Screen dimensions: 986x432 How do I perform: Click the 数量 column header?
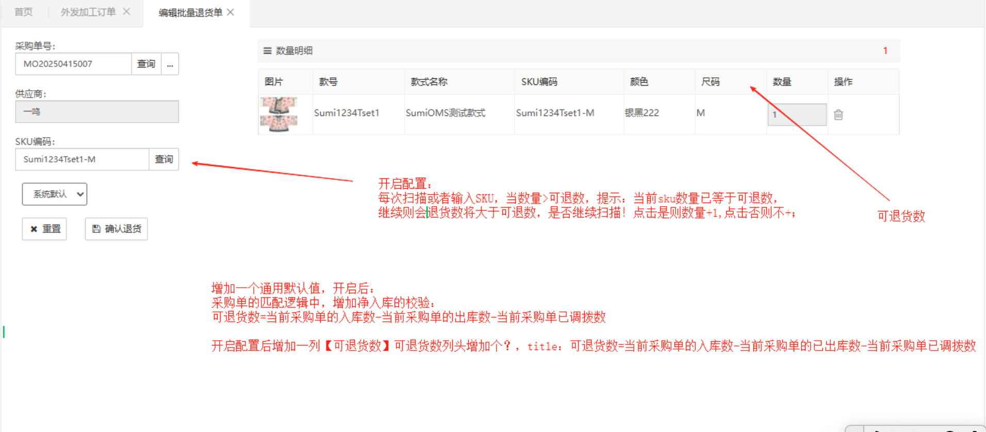(782, 82)
